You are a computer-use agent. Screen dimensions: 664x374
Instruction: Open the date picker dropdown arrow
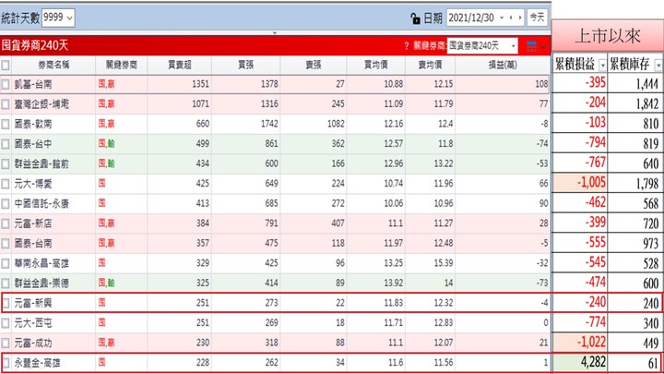click(502, 18)
